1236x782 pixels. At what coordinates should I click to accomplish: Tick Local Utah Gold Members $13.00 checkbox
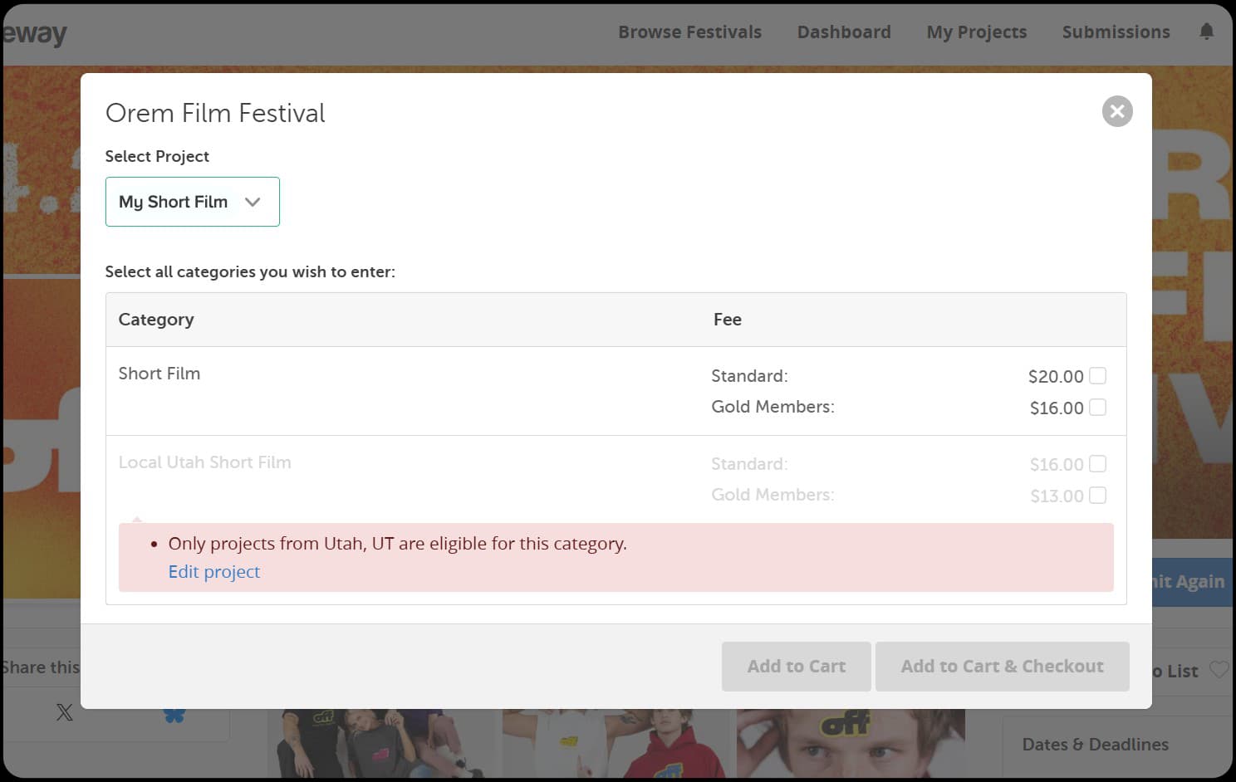(1097, 496)
